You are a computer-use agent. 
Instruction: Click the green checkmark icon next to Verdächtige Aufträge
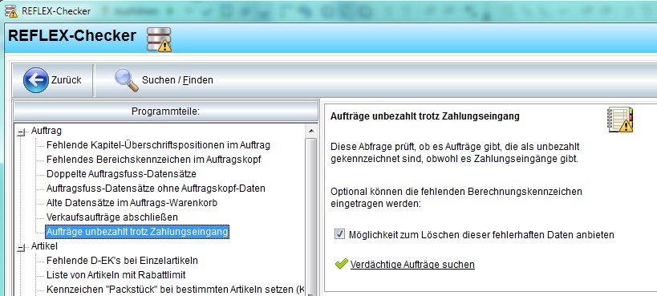tap(342, 264)
